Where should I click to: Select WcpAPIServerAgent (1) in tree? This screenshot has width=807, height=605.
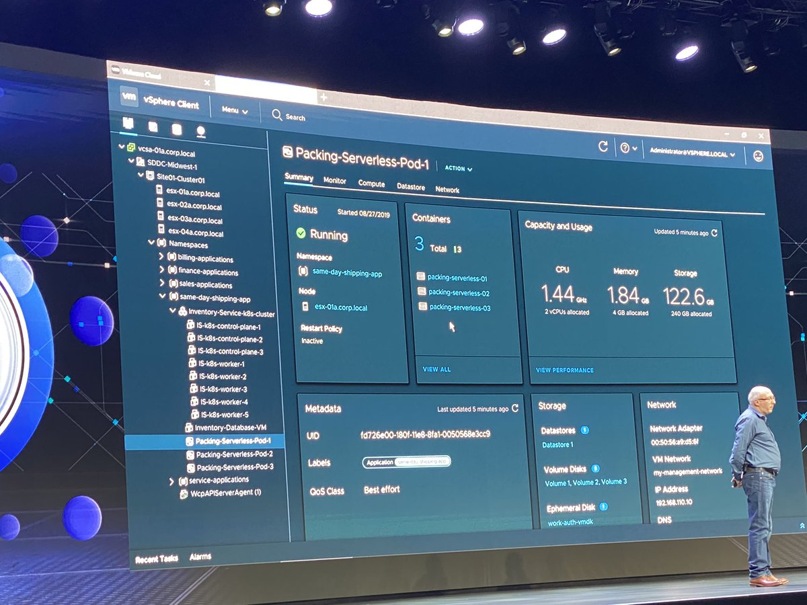click(220, 493)
